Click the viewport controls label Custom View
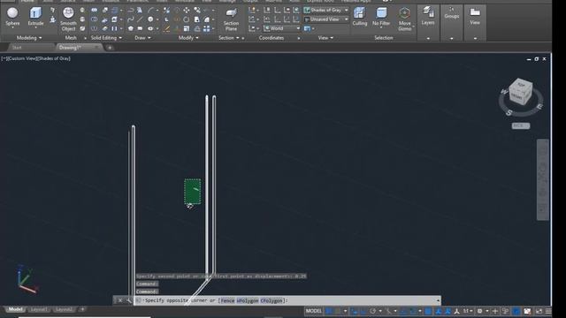Screen dimensions: 566x318 pos(21,58)
